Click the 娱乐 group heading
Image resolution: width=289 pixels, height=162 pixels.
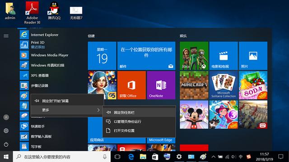183,36
